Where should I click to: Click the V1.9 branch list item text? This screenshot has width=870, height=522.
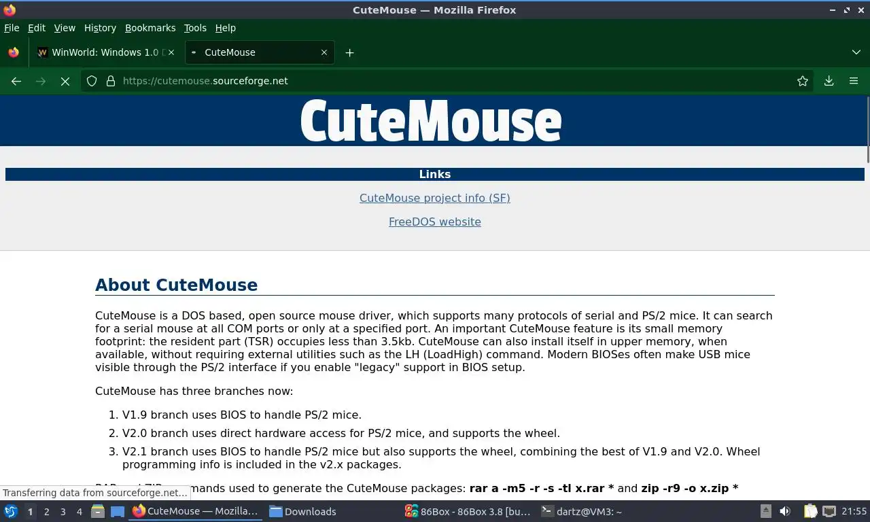point(242,415)
